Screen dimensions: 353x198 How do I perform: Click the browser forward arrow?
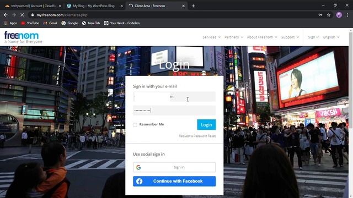click(14, 15)
